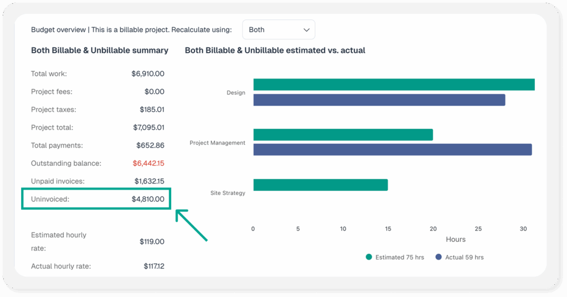Click the Project total $7,095.01 value

click(148, 128)
